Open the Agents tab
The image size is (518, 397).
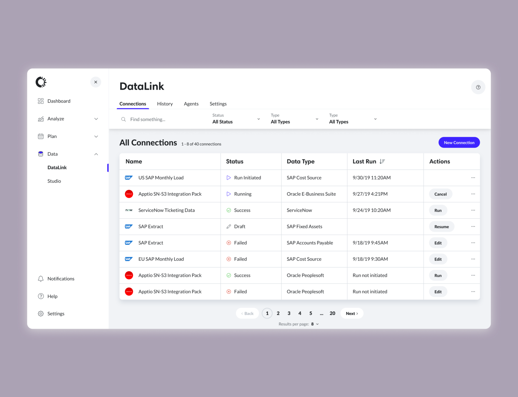point(191,103)
